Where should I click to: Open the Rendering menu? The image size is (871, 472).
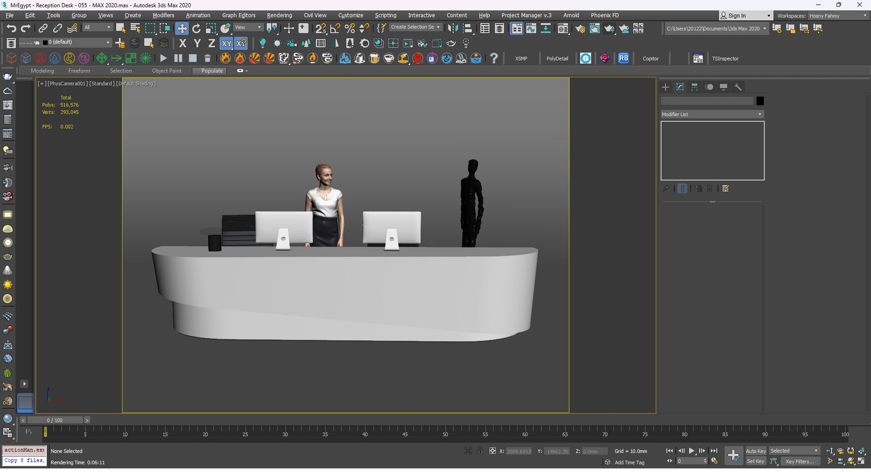pyautogui.click(x=279, y=15)
